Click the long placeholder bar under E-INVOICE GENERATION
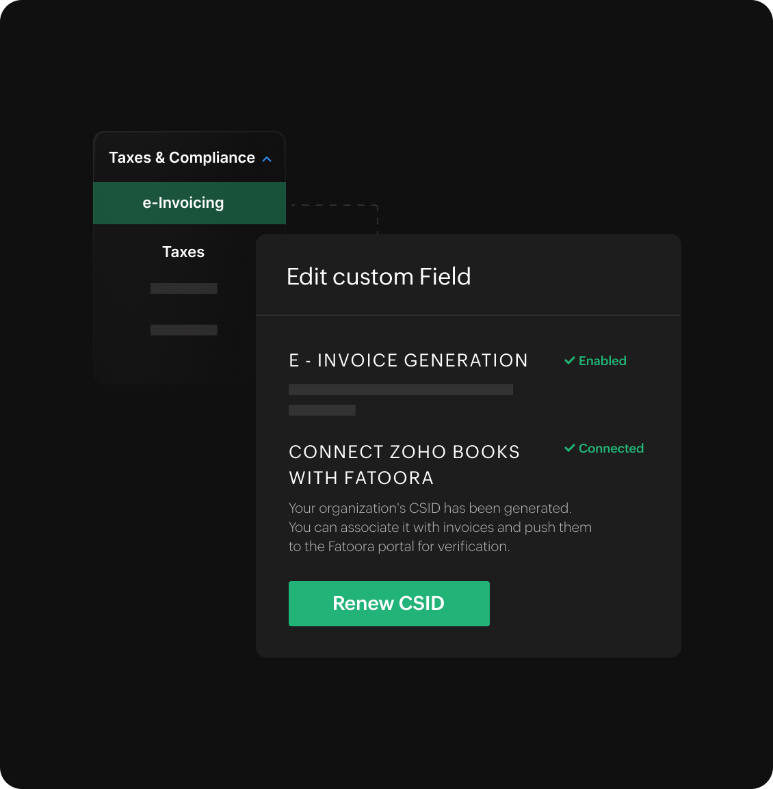The image size is (773, 789). pyautogui.click(x=401, y=389)
